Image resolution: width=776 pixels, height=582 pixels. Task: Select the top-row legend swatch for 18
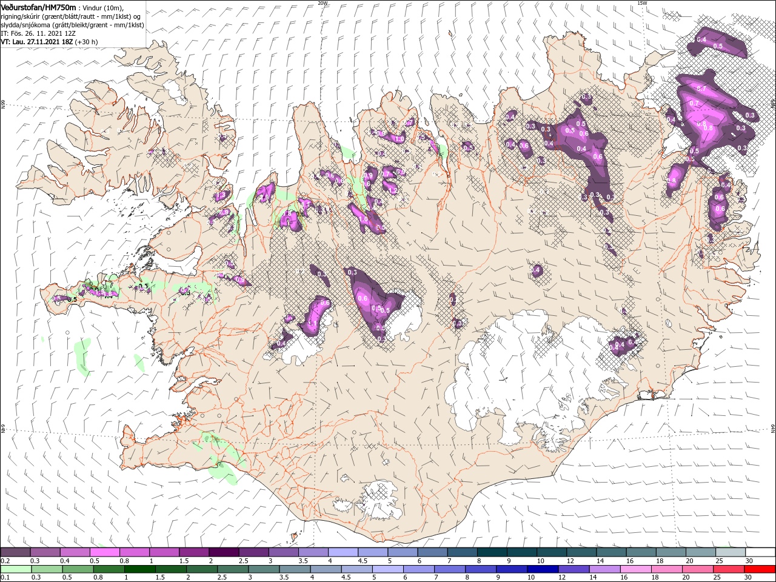tap(670, 552)
